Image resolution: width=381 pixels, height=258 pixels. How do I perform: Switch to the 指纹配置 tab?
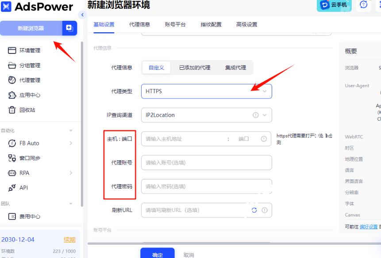click(211, 25)
